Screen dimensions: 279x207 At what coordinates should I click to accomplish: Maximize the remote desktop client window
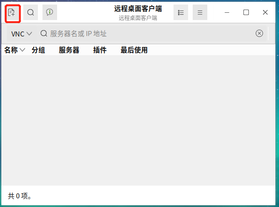246,12
